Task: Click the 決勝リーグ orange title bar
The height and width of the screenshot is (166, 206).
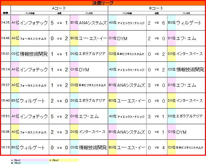Action: click(x=103, y=3)
